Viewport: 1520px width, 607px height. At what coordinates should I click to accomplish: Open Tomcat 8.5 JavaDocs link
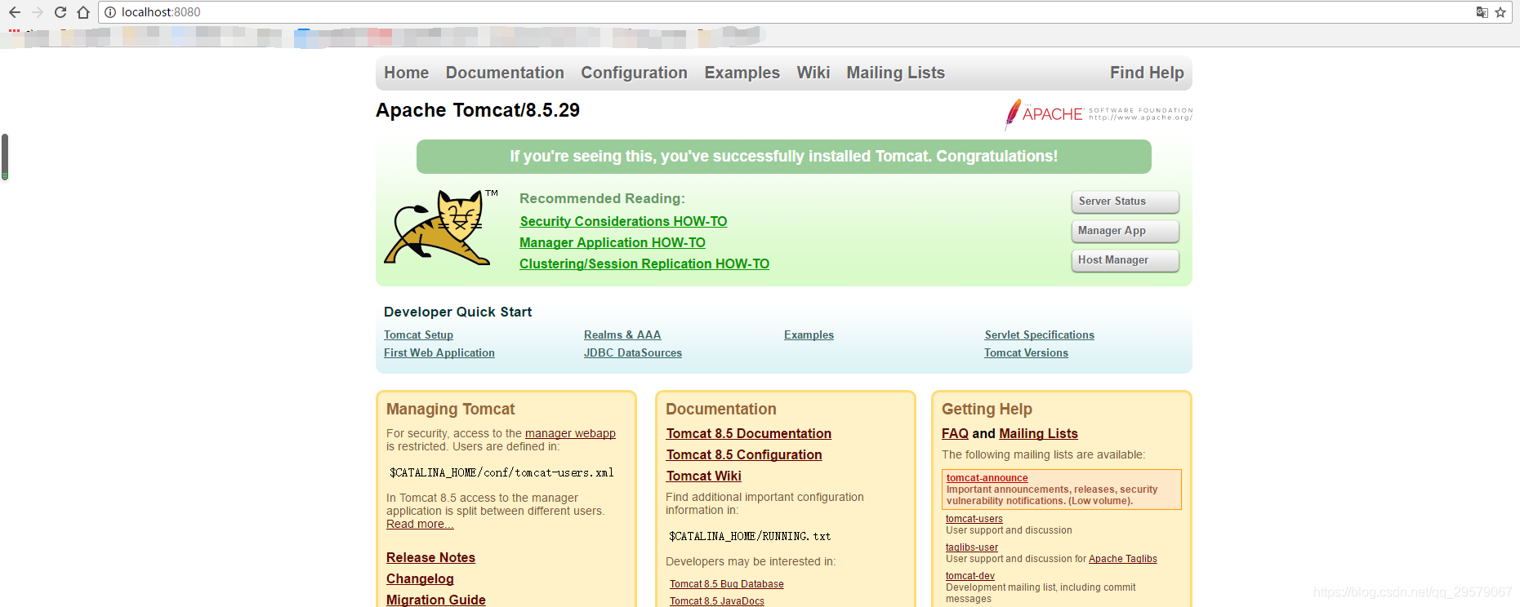(x=717, y=601)
